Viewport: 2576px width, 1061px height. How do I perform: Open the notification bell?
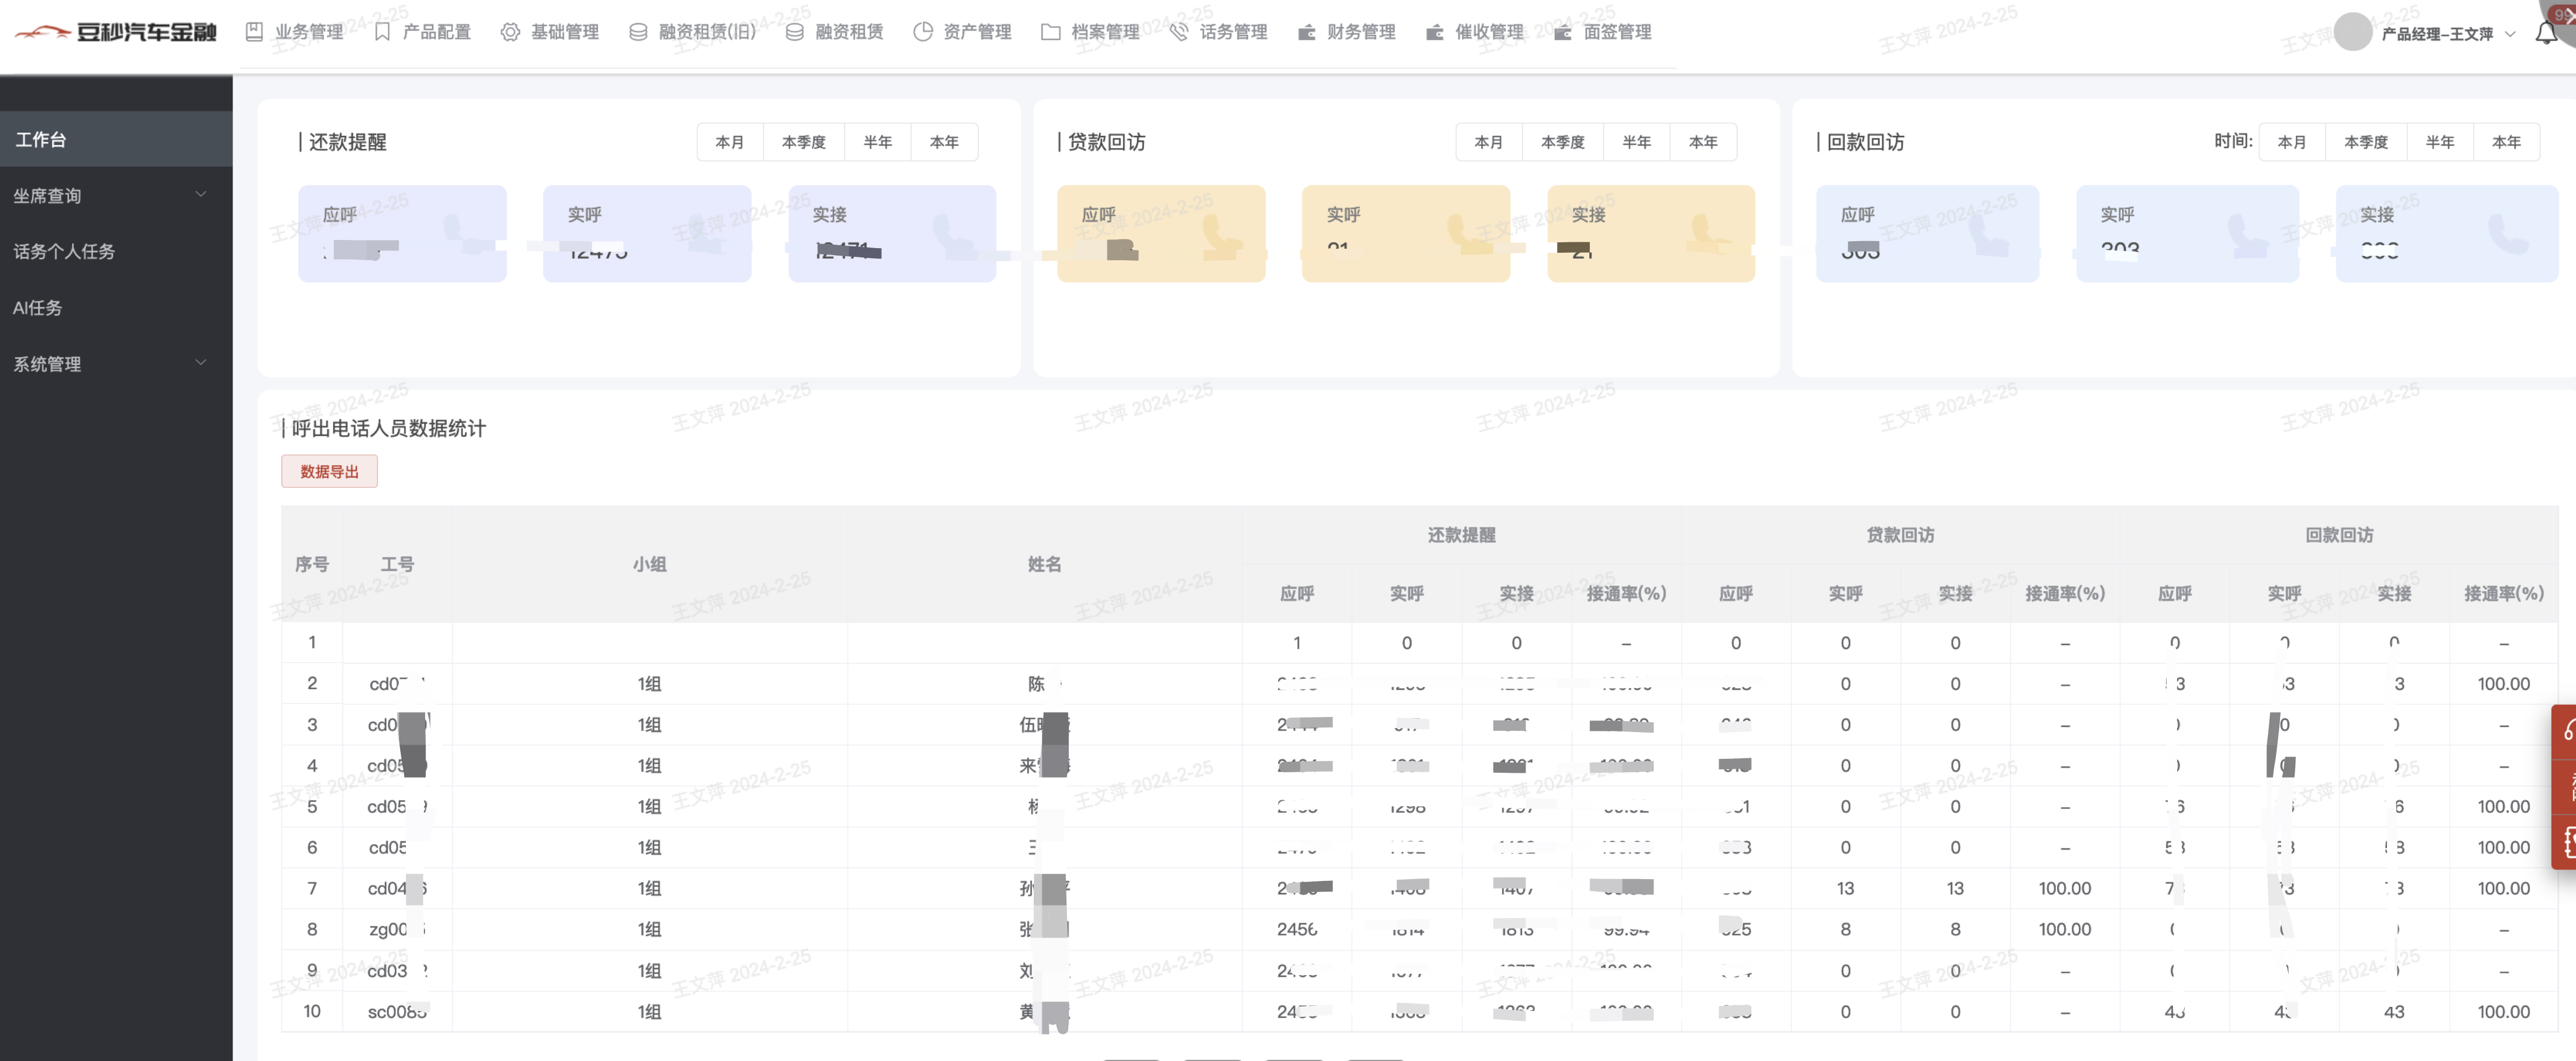[2546, 33]
